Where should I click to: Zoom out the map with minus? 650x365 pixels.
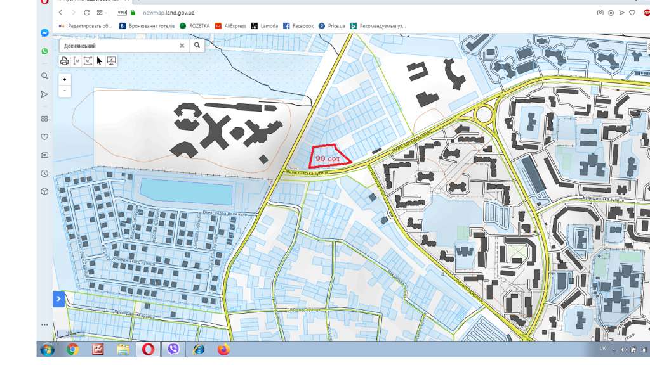point(65,91)
